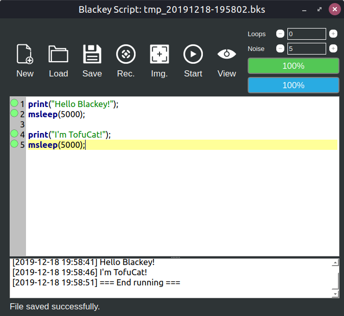
Task: Toggle breakpoint marker on line 5
Action: [x=14, y=144]
